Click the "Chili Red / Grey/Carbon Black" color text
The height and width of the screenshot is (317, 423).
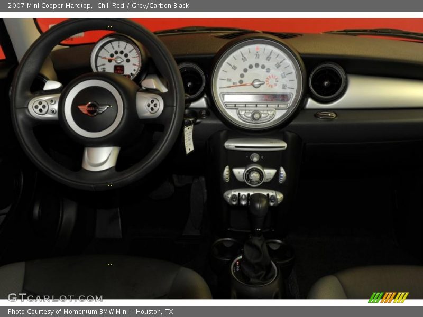pos(143,6)
